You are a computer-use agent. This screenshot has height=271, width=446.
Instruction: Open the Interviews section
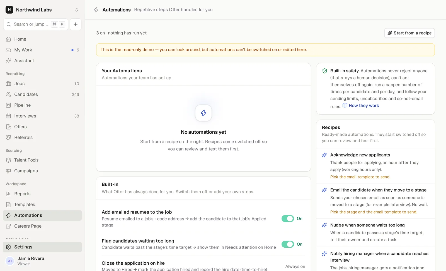tap(42, 116)
